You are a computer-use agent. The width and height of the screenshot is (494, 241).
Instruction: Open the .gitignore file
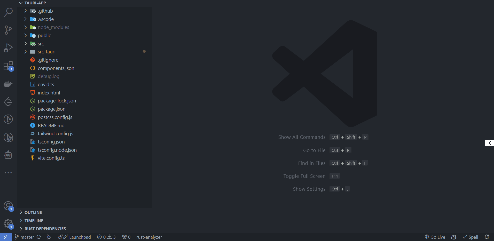(84, 60)
